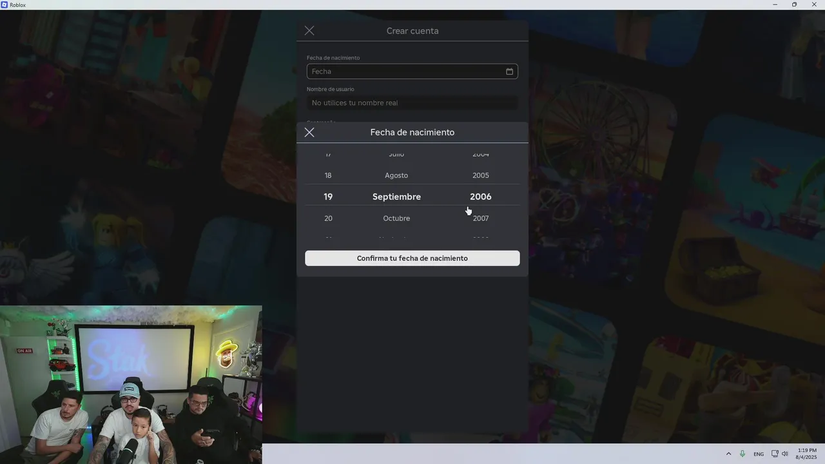Image resolution: width=825 pixels, height=464 pixels.
Task: Choose month Agosto
Action: [x=396, y=175]
